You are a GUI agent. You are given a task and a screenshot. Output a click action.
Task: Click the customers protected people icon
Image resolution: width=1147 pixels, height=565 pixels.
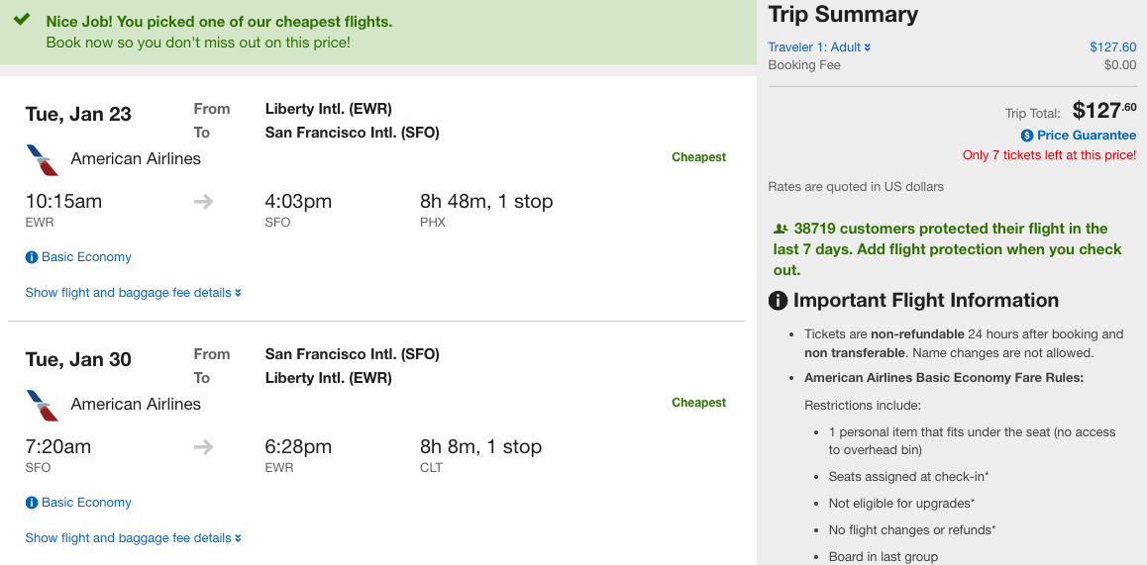click(781, 229)
